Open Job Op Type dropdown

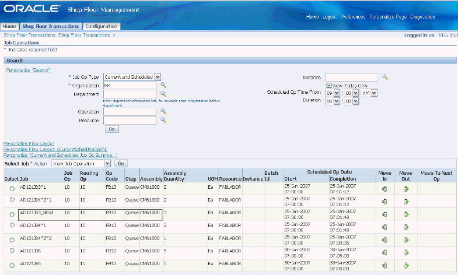pyautogui.click(x=132, y=77)
